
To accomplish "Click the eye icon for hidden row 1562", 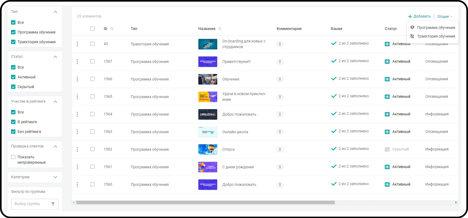I will coord(387,149).
